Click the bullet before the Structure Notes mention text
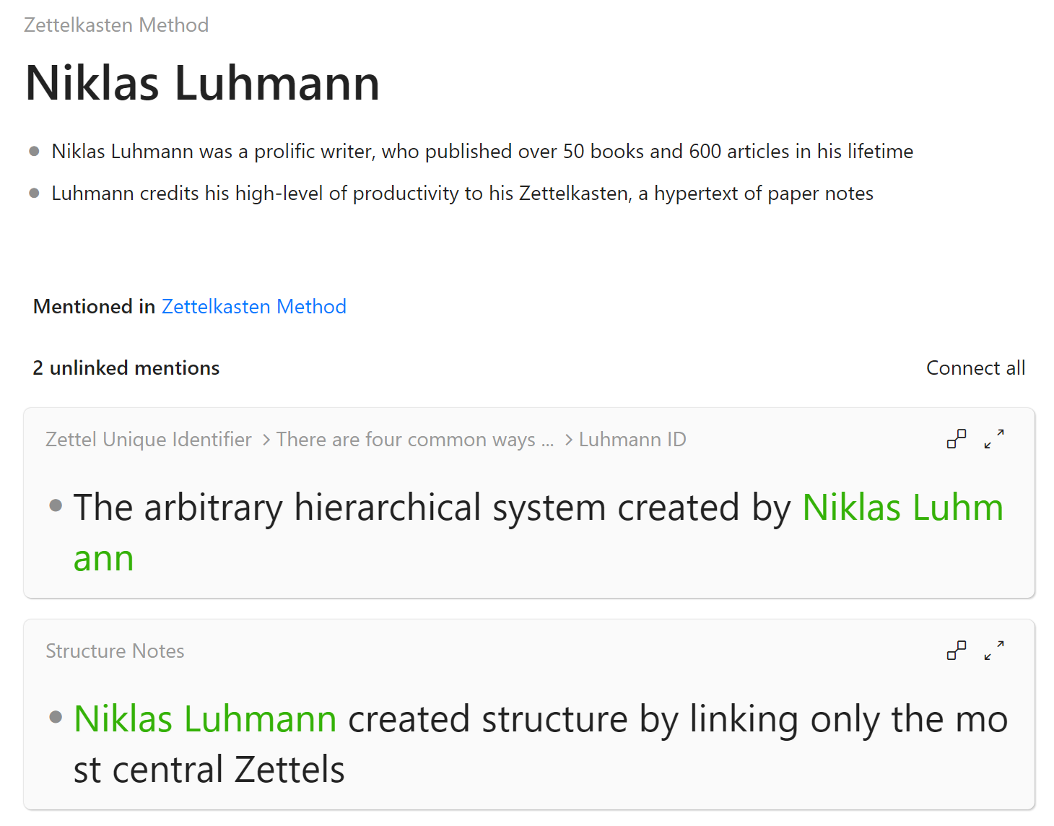This screenshot has height=826, width=1054. tap(56, 717)
